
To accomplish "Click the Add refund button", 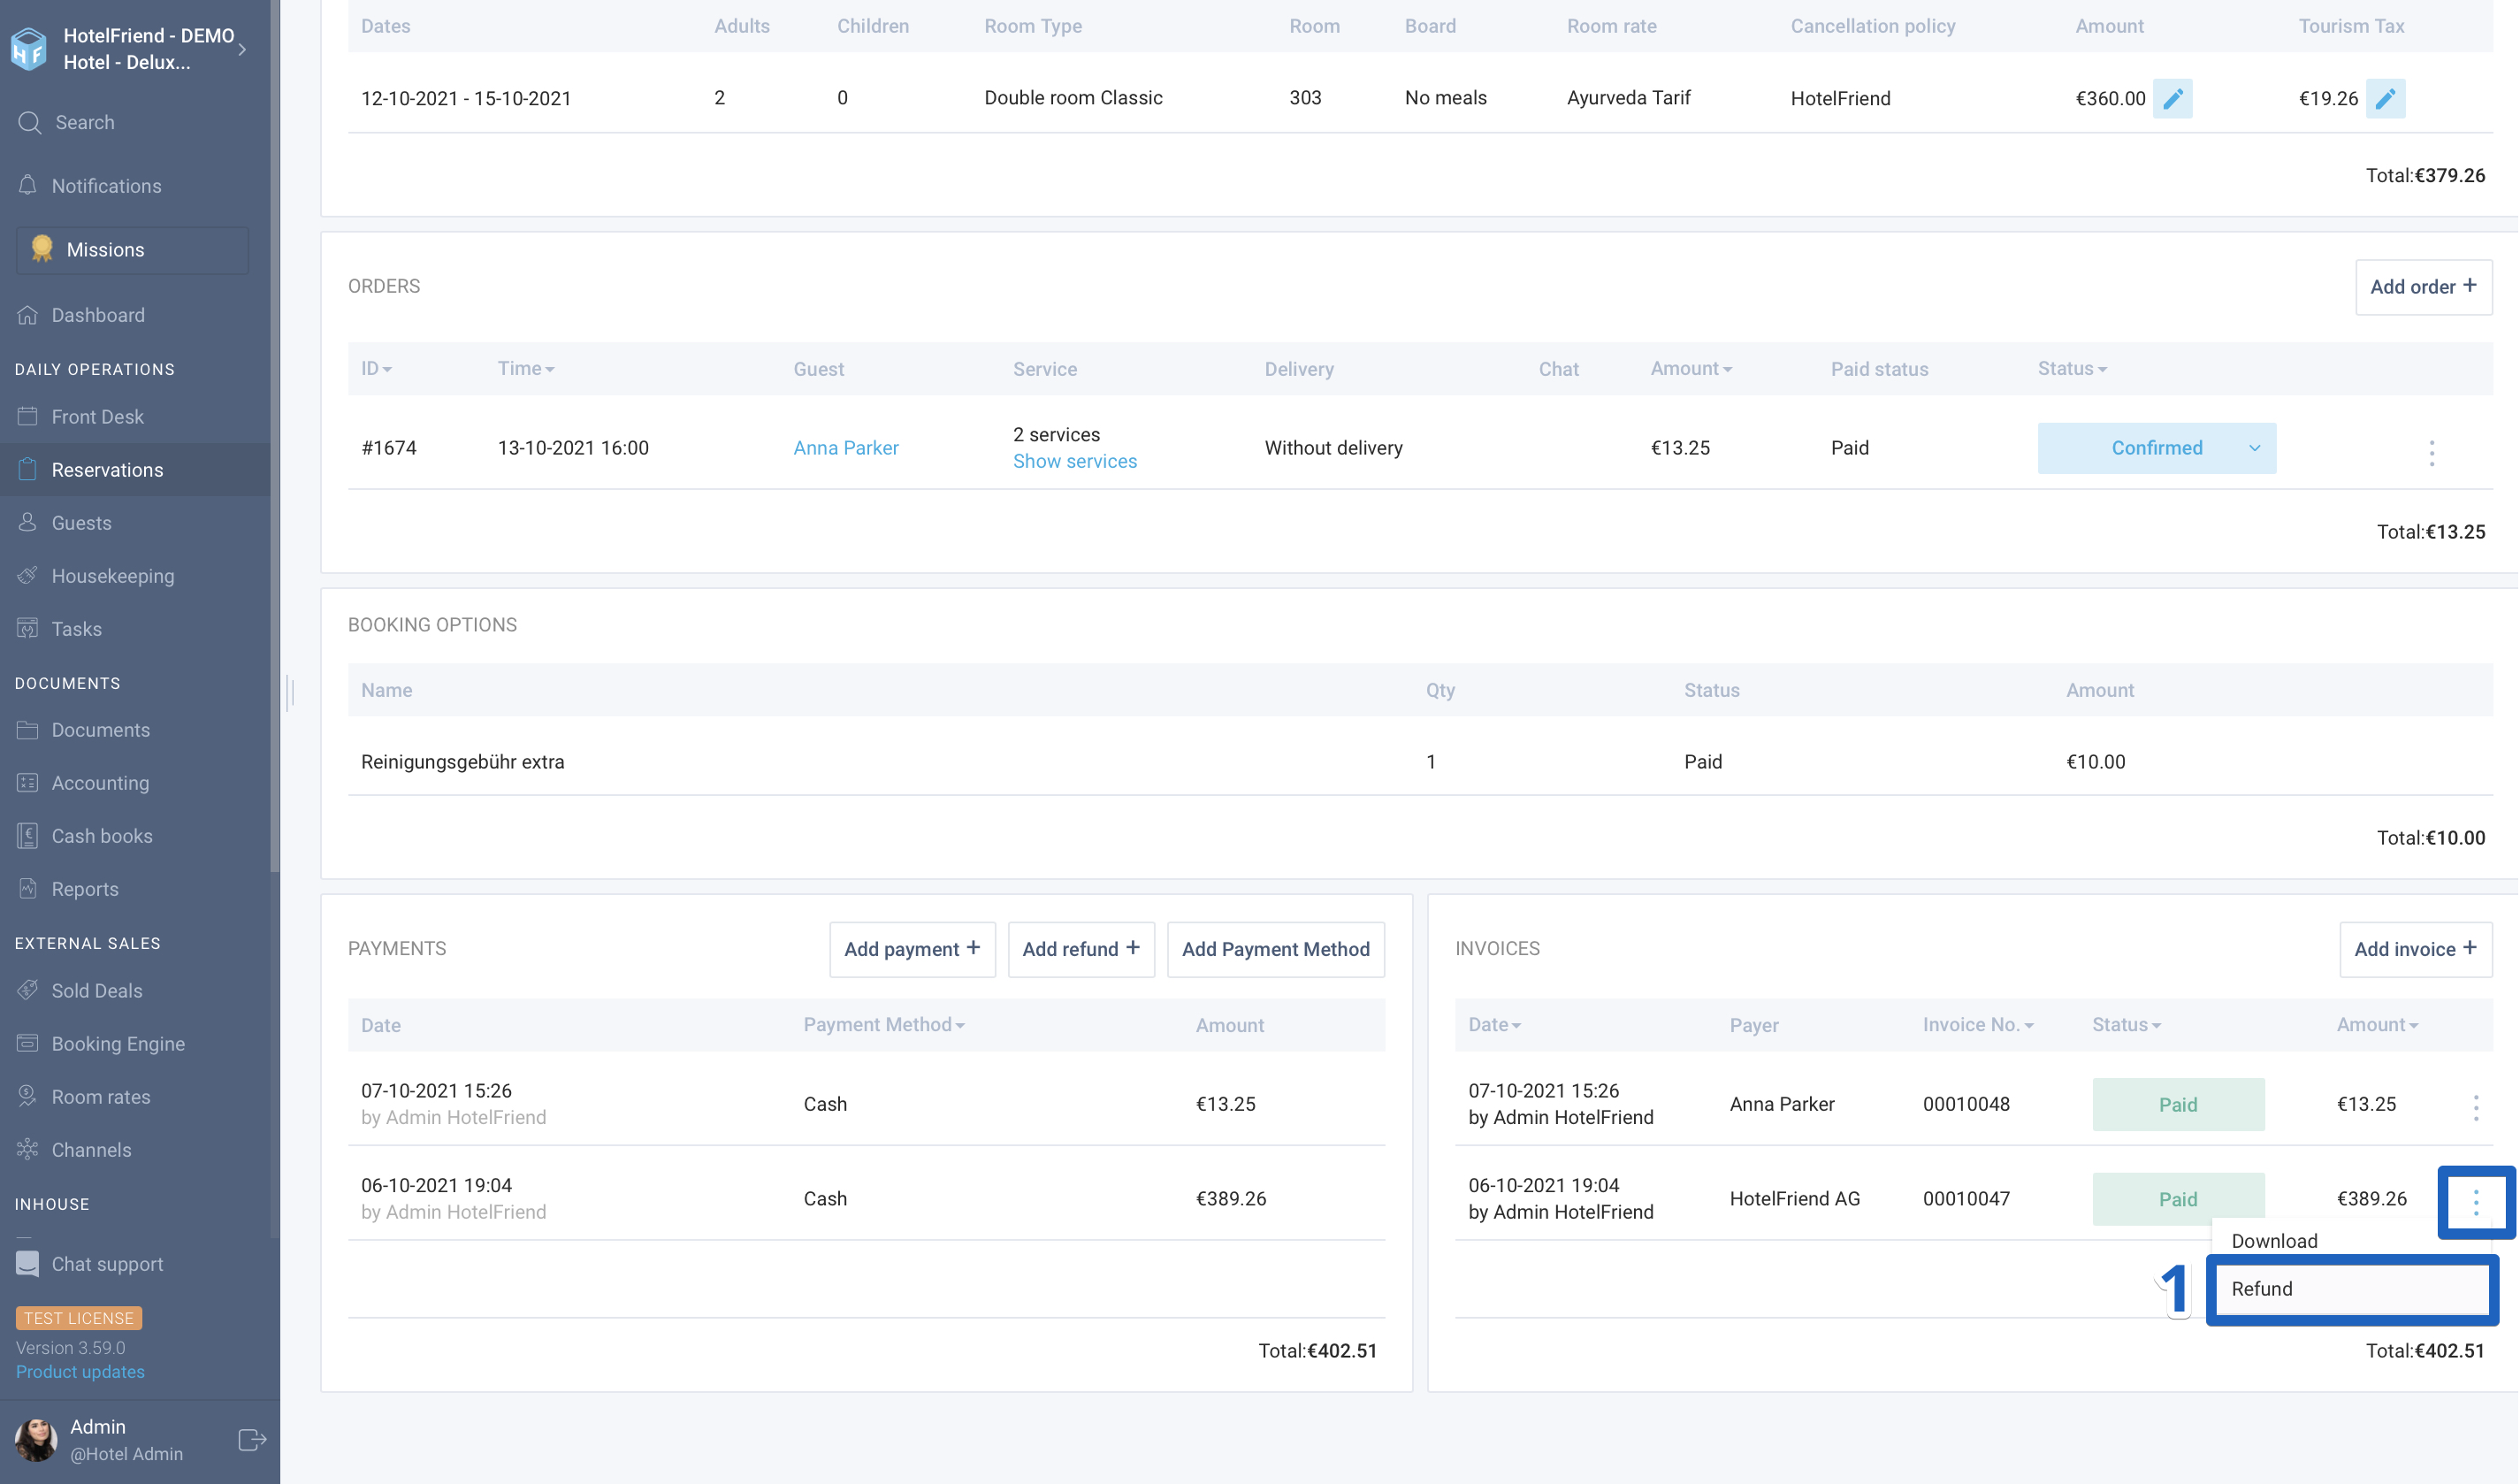I will point(1081,949).
